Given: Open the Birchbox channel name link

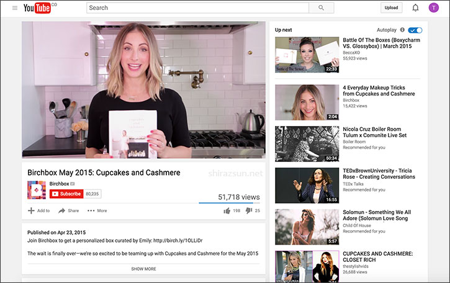Looking at the screenshot, I should tap(59, 184).
